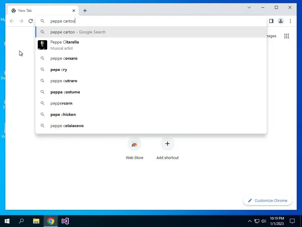Click in the address bar text field

(151, 21)
